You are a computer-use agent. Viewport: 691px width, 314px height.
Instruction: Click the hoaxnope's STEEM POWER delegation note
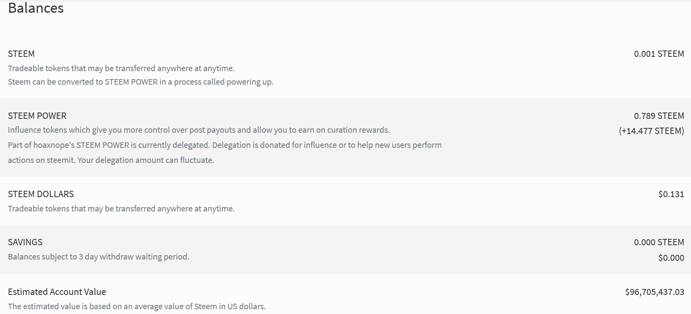[225, 145]
